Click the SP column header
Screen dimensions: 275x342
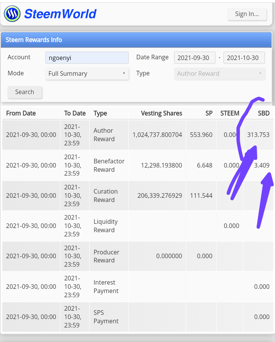click(209, 113)
